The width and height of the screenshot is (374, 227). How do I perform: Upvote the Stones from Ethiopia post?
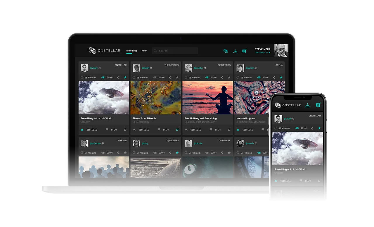pos(134,130)
